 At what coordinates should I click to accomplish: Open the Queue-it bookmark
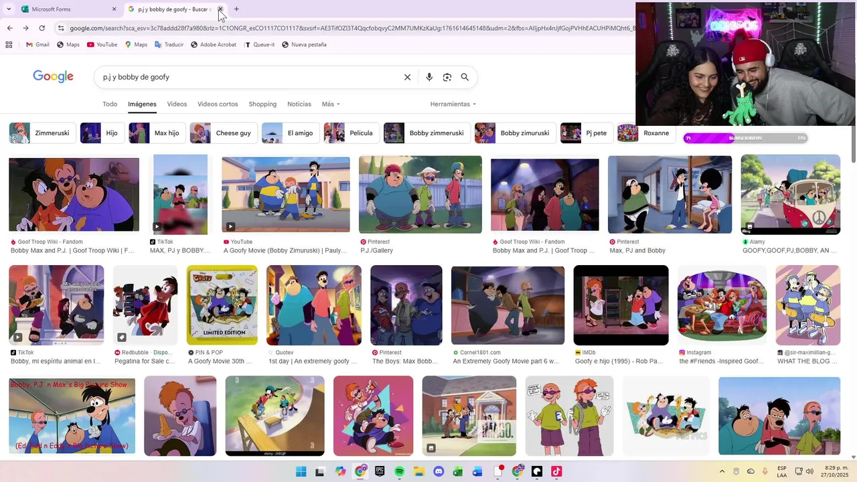260,45
